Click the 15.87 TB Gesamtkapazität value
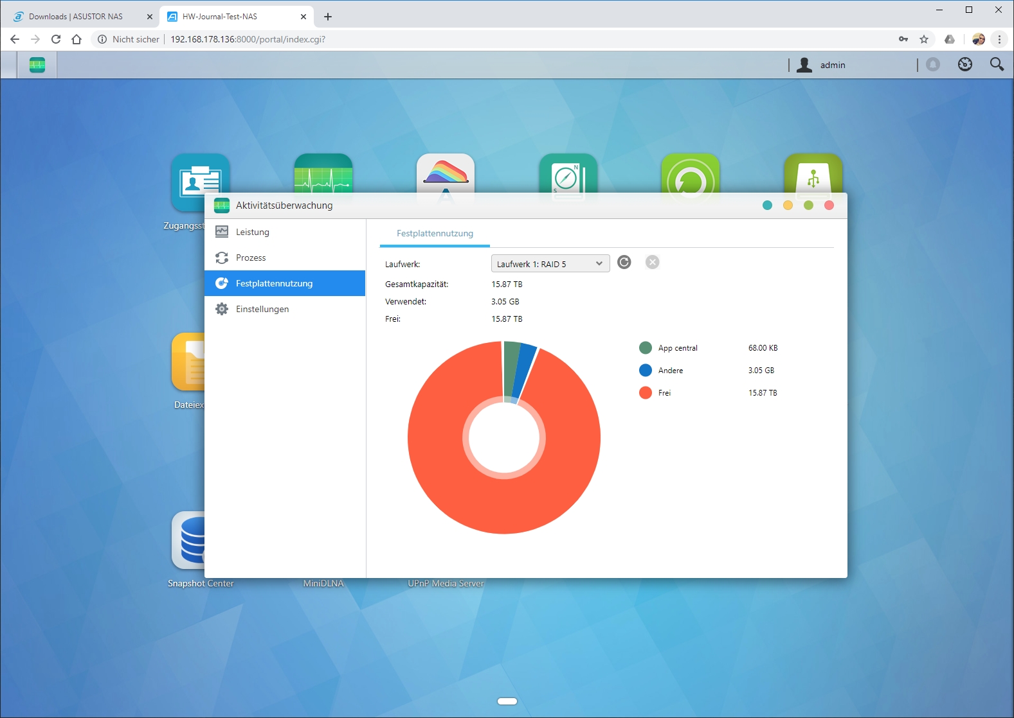This screenshot has height=718, width=1014. click(x=507, y=284)
